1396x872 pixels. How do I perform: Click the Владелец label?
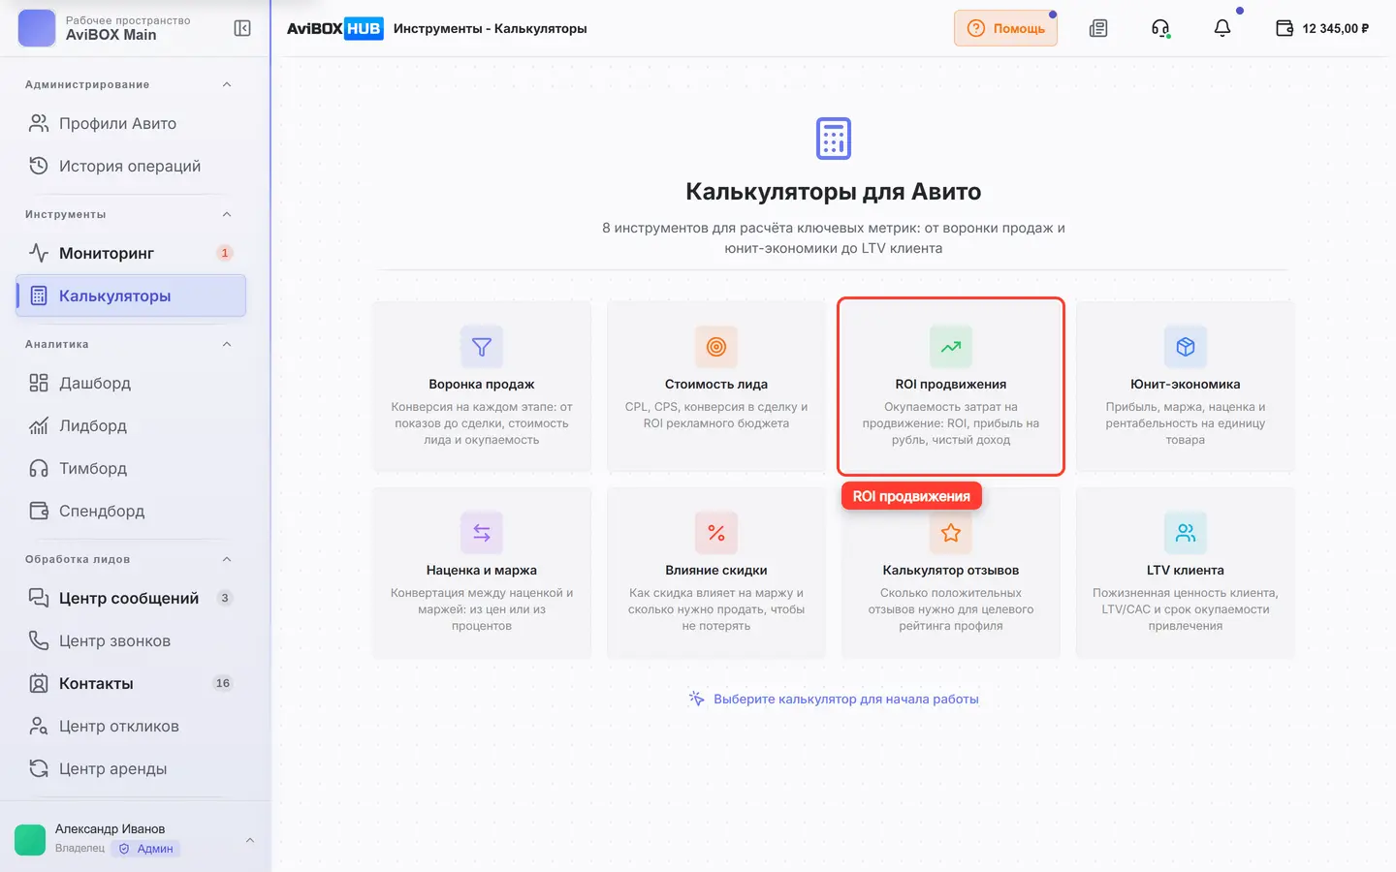79,849
